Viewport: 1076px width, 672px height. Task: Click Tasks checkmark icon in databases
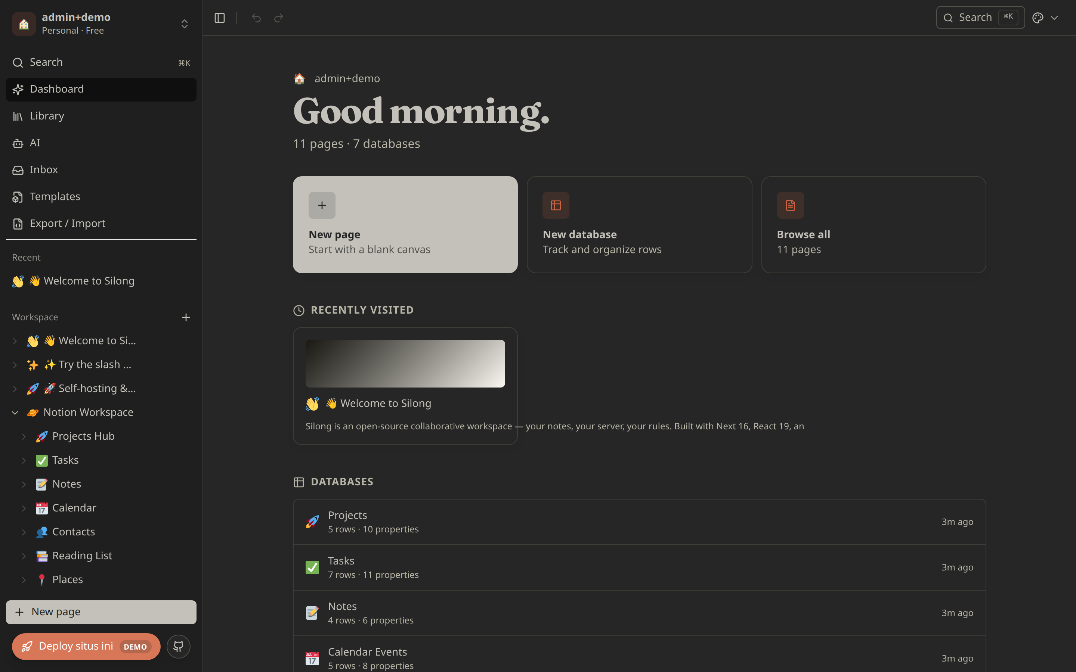coord(312,567)
